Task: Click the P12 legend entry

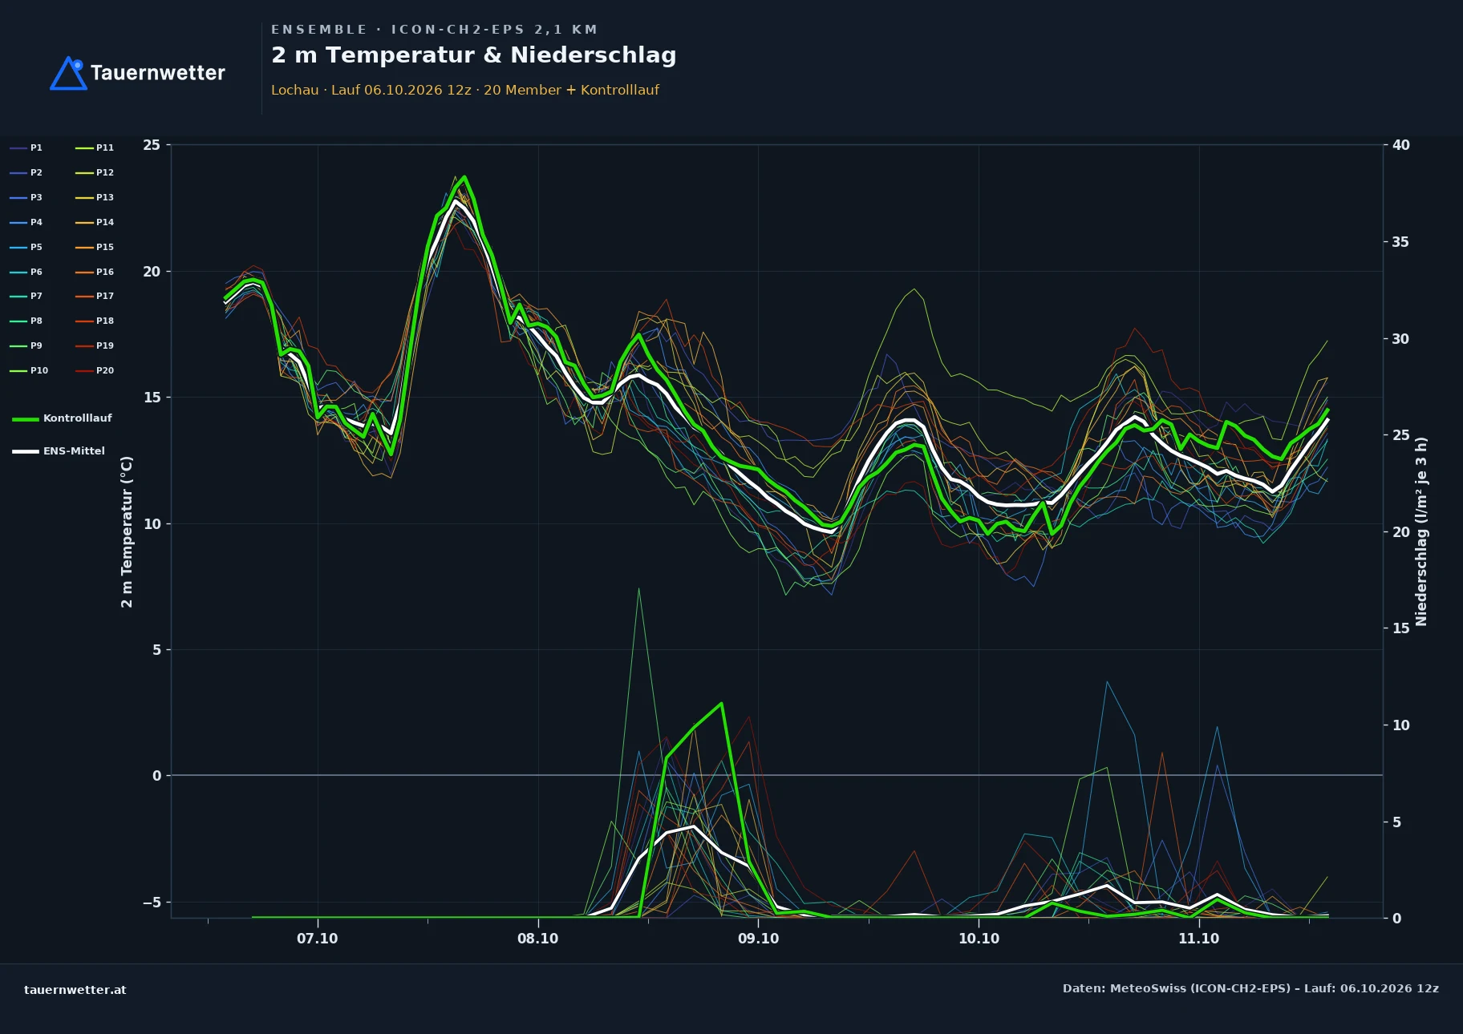Action: click(95, 173)
